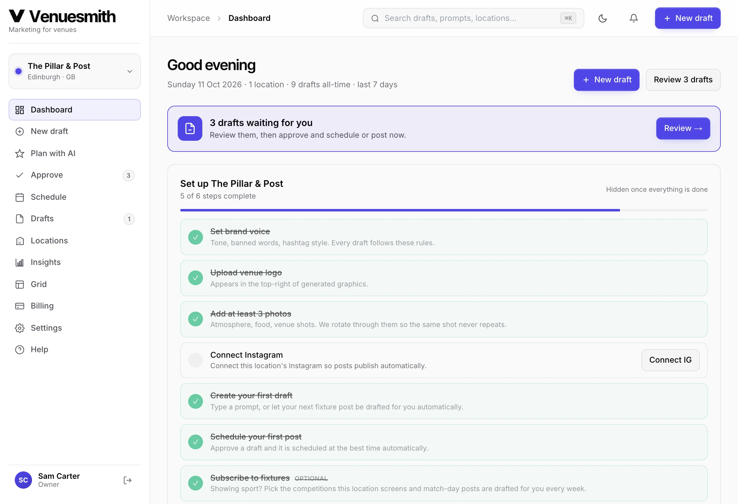Expand The Pillar & Post location switcher
Viewport: 738px width, 504px height.
point(75,71)
